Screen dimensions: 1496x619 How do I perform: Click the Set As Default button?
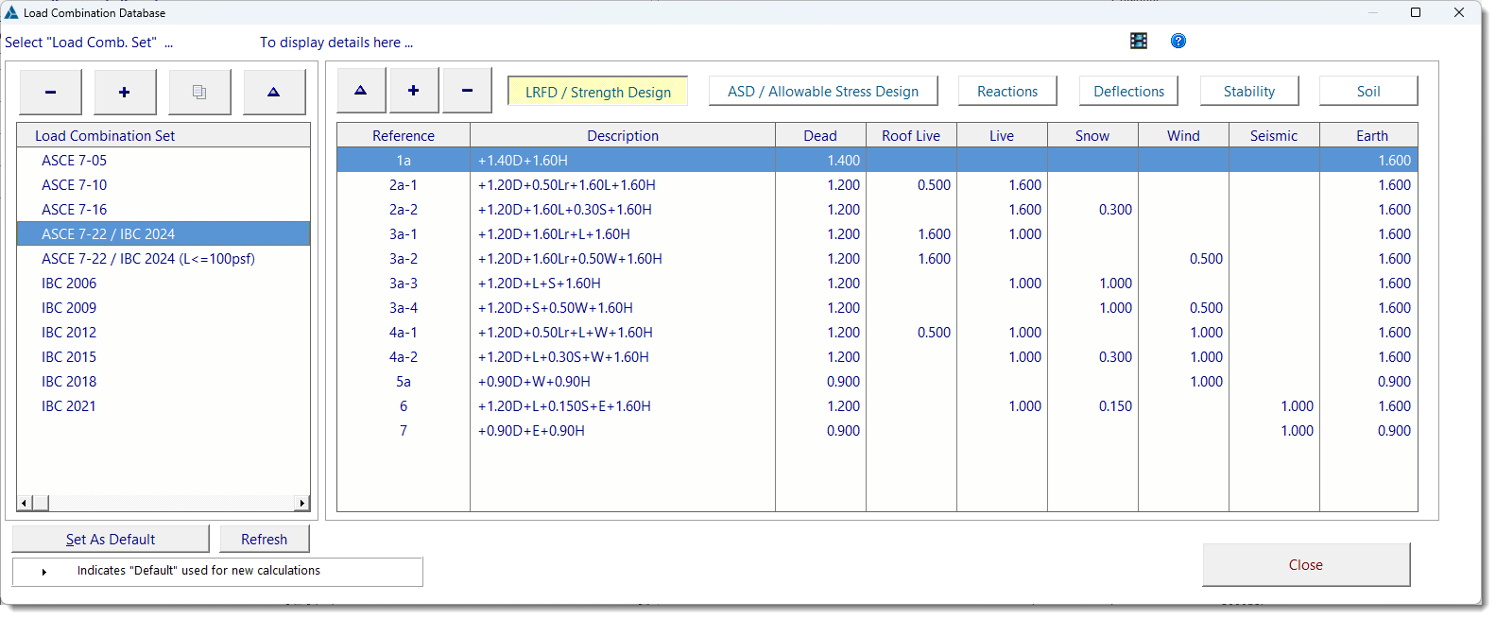point(111,539)
